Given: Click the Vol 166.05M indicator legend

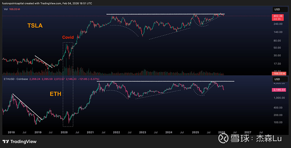Looking at the screenshot, I should click(12, 9).
